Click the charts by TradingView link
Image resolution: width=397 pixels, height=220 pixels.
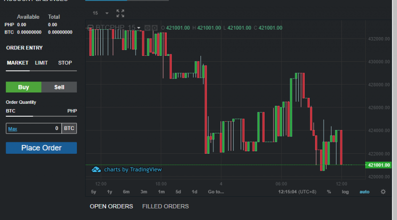133,170
